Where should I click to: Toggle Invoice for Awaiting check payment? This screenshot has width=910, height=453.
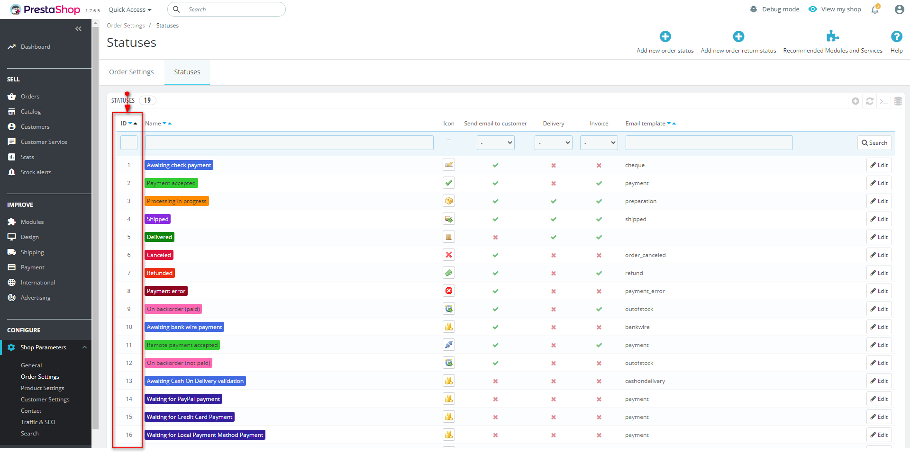pyautogui.click(x=599, y=165)
